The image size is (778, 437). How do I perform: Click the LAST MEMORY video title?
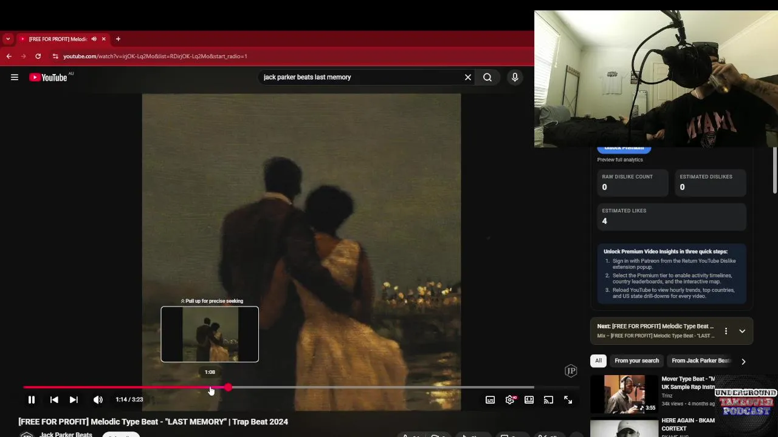153,422
